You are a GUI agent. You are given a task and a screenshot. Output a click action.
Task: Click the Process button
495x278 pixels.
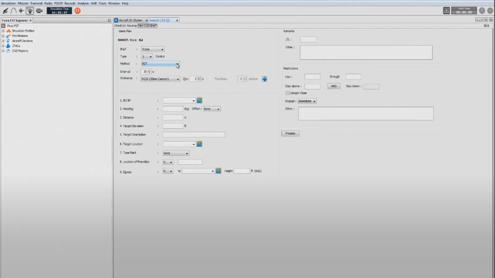(290, 133)
